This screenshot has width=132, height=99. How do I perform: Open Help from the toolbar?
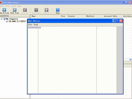coord(58,11)
